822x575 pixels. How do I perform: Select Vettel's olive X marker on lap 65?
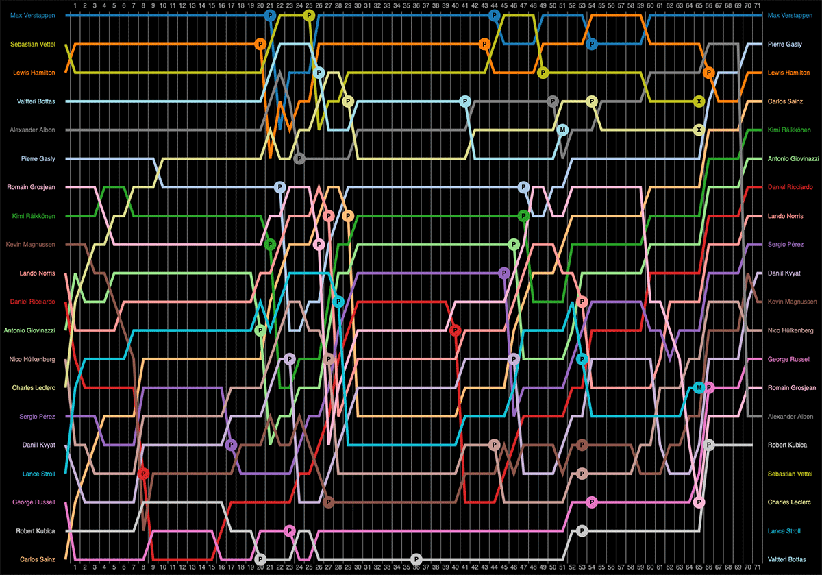699,101
